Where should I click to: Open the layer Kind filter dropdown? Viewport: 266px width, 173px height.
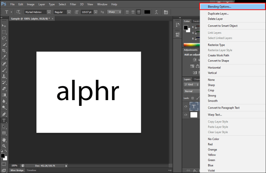(x=191, y=84)
